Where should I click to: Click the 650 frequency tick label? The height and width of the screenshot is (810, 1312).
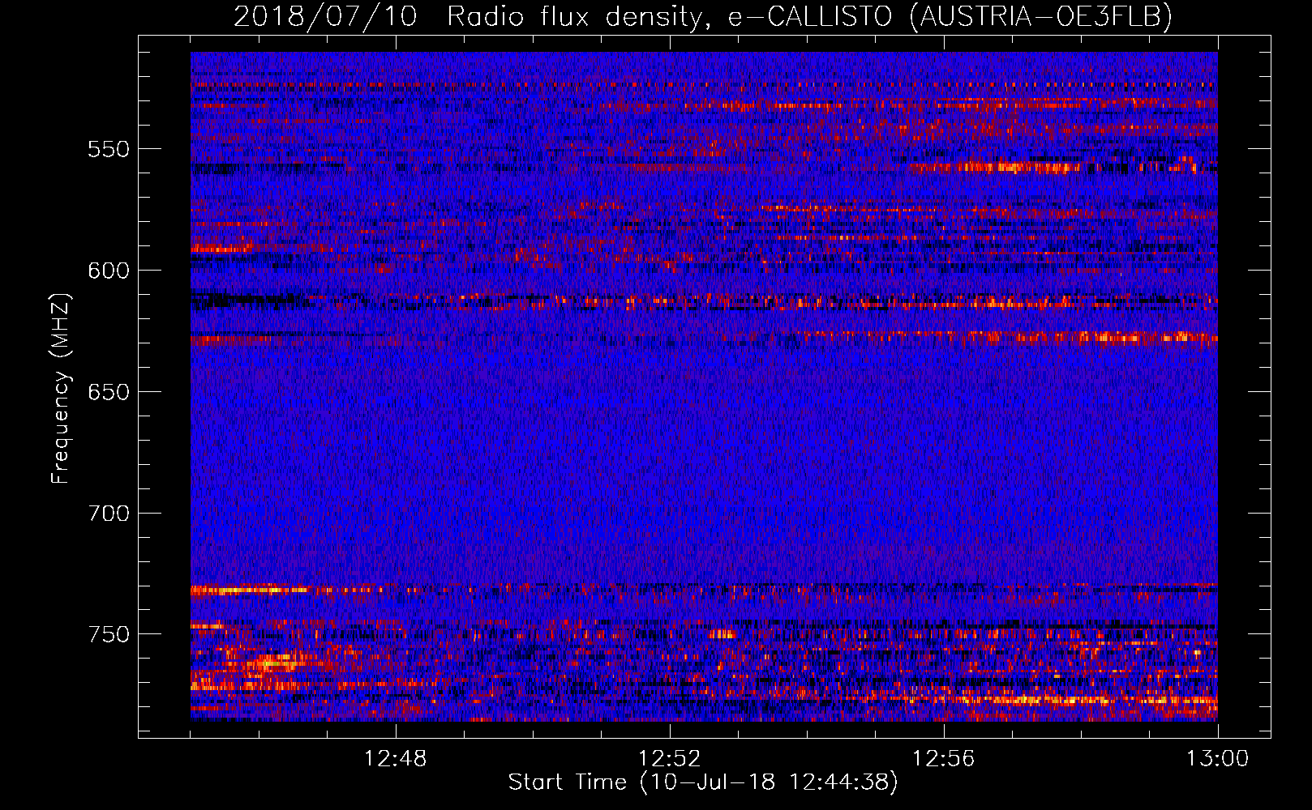[109, 392]
